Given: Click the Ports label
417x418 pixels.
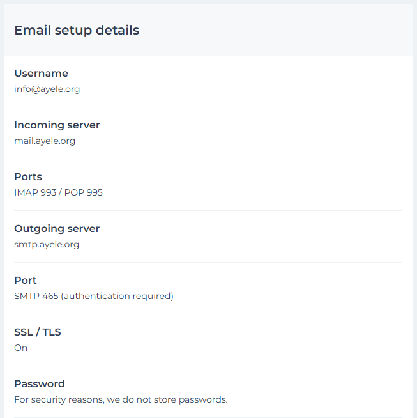Looking at the screenshot, I should point(28,177).
